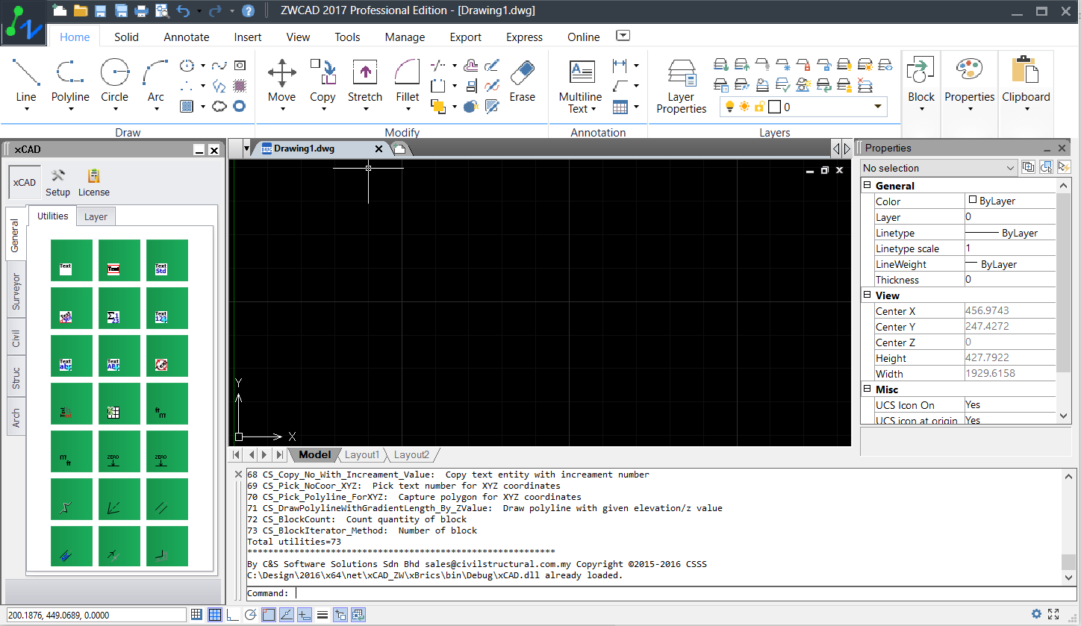Viewport: 1081px width, 626px height.
Task: Collapse the General section in Properties
Action: [x=867, y=185]
